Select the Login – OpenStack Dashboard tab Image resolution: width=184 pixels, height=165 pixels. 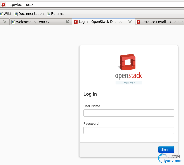[x=103, y=22]
